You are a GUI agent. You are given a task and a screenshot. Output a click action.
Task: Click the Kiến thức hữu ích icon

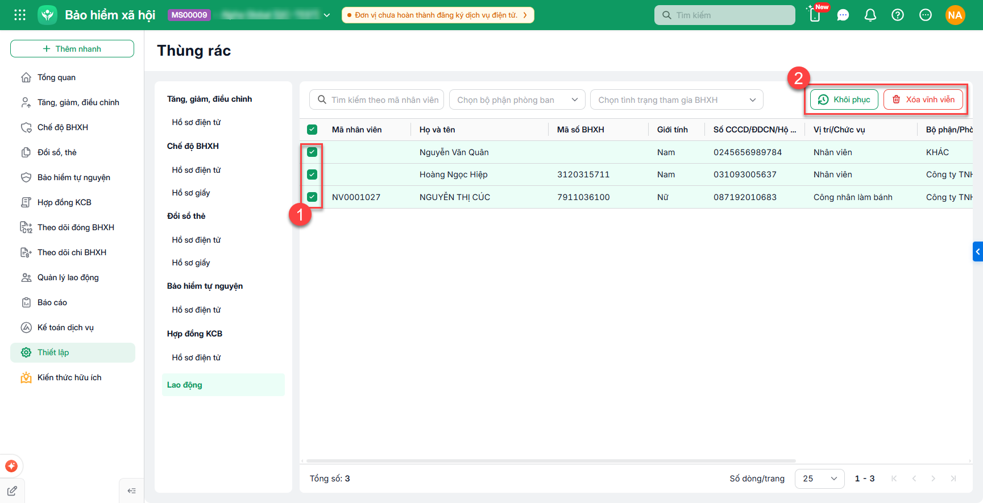26,377
